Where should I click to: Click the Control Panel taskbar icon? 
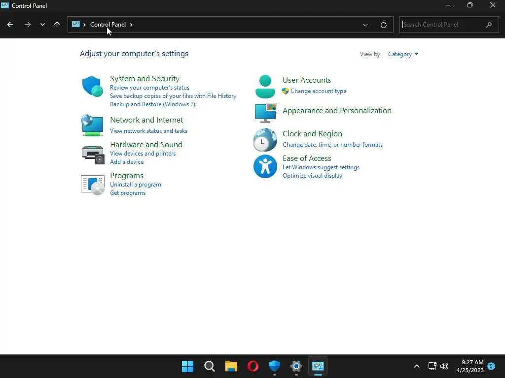tap(318, 366)
